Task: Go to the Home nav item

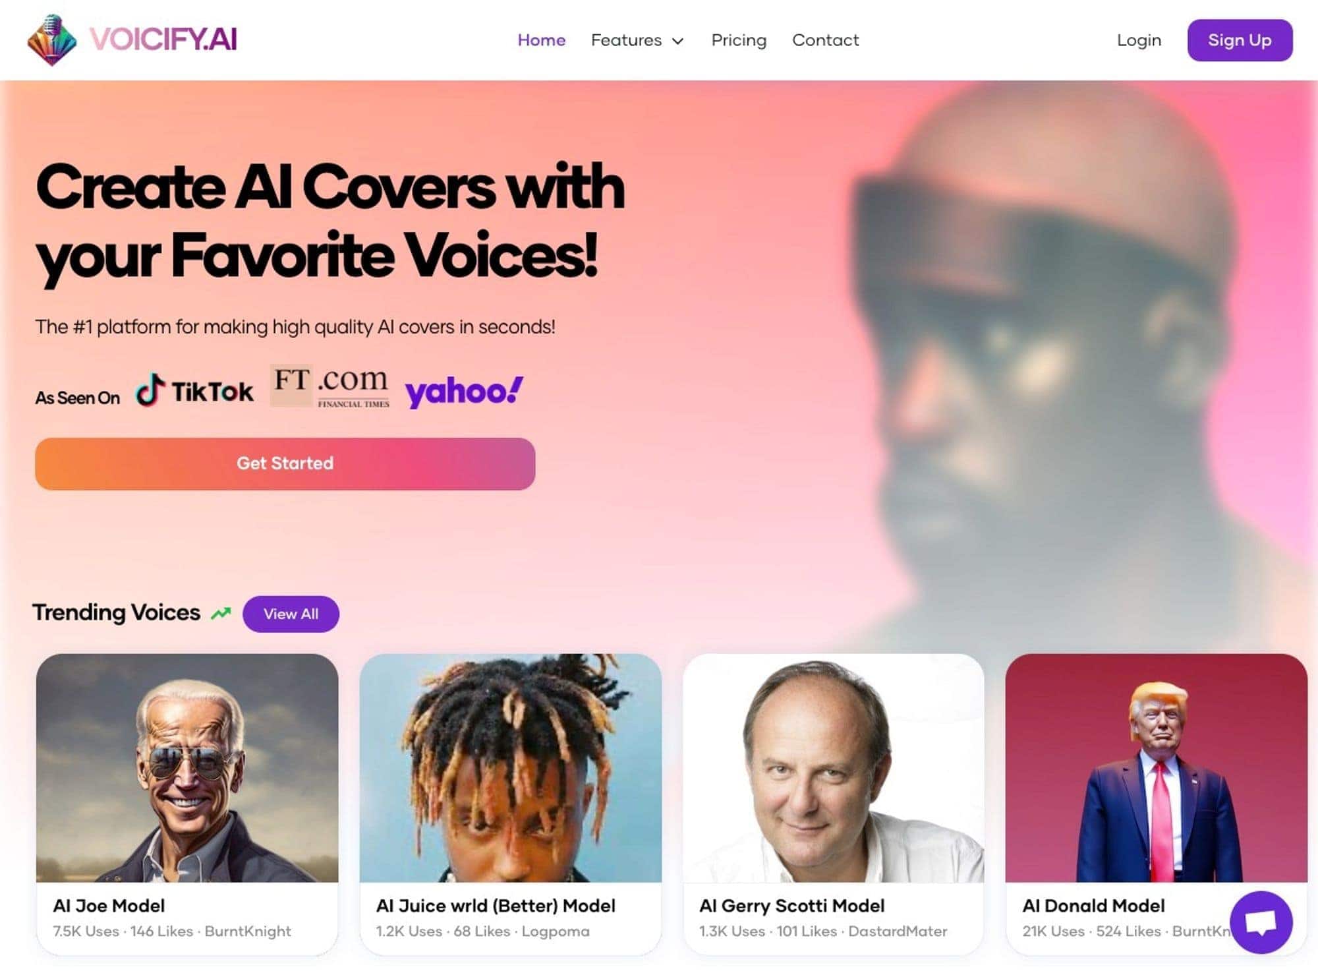Action: pos(541,40)
